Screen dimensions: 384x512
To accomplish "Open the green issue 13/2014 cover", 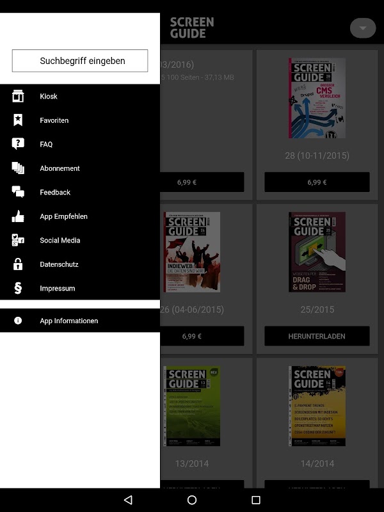I will coord(191,406).
